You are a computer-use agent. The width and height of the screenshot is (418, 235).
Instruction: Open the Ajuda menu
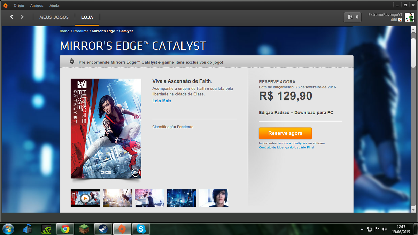click(x=54, y=6)
